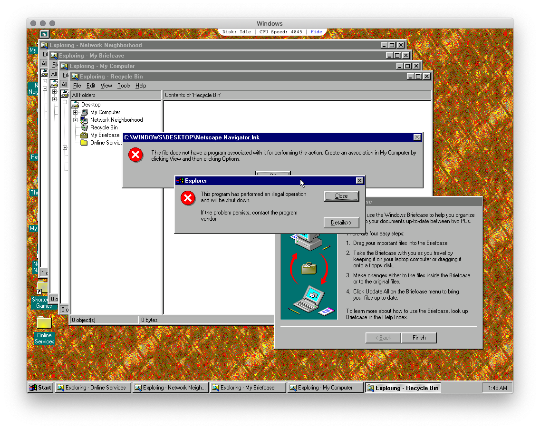This screenshot has height=429, width=540.
Task: Open the Tools menu in Recycle Bin window
Action: [123, 86]
